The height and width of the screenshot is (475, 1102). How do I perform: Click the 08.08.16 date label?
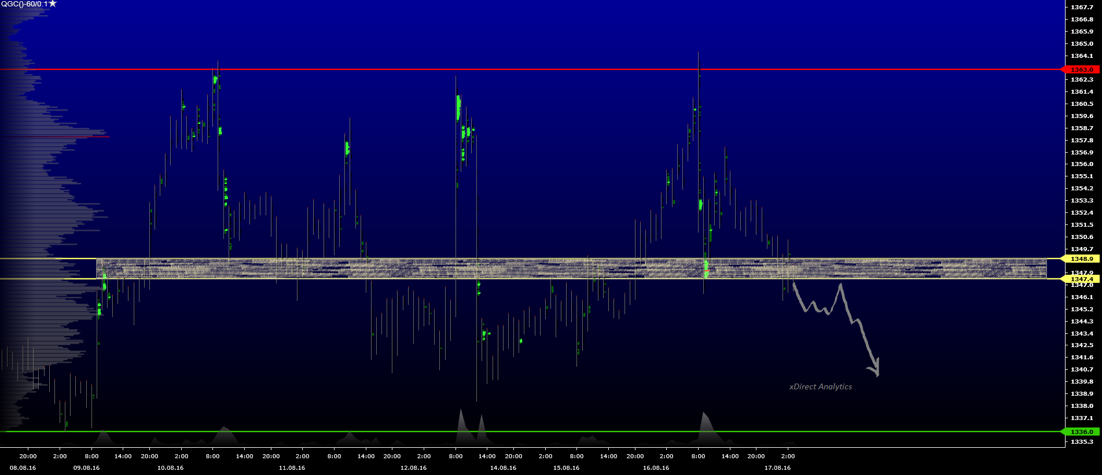pos(23,467)
